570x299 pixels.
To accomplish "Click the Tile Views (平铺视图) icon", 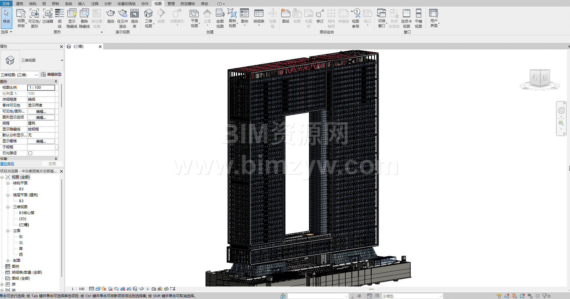I will (x=418, y=14).
